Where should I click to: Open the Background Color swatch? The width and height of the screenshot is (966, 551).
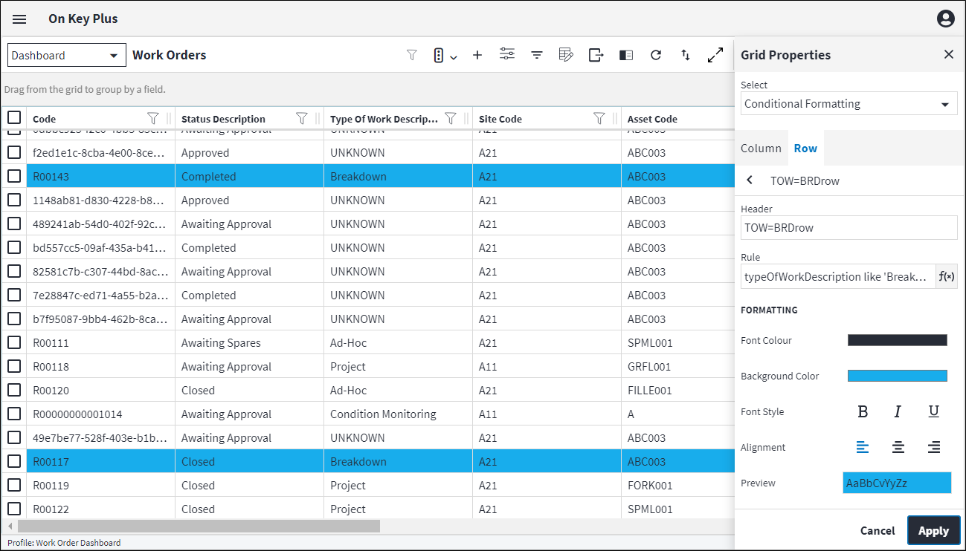(x=897, y=376)
